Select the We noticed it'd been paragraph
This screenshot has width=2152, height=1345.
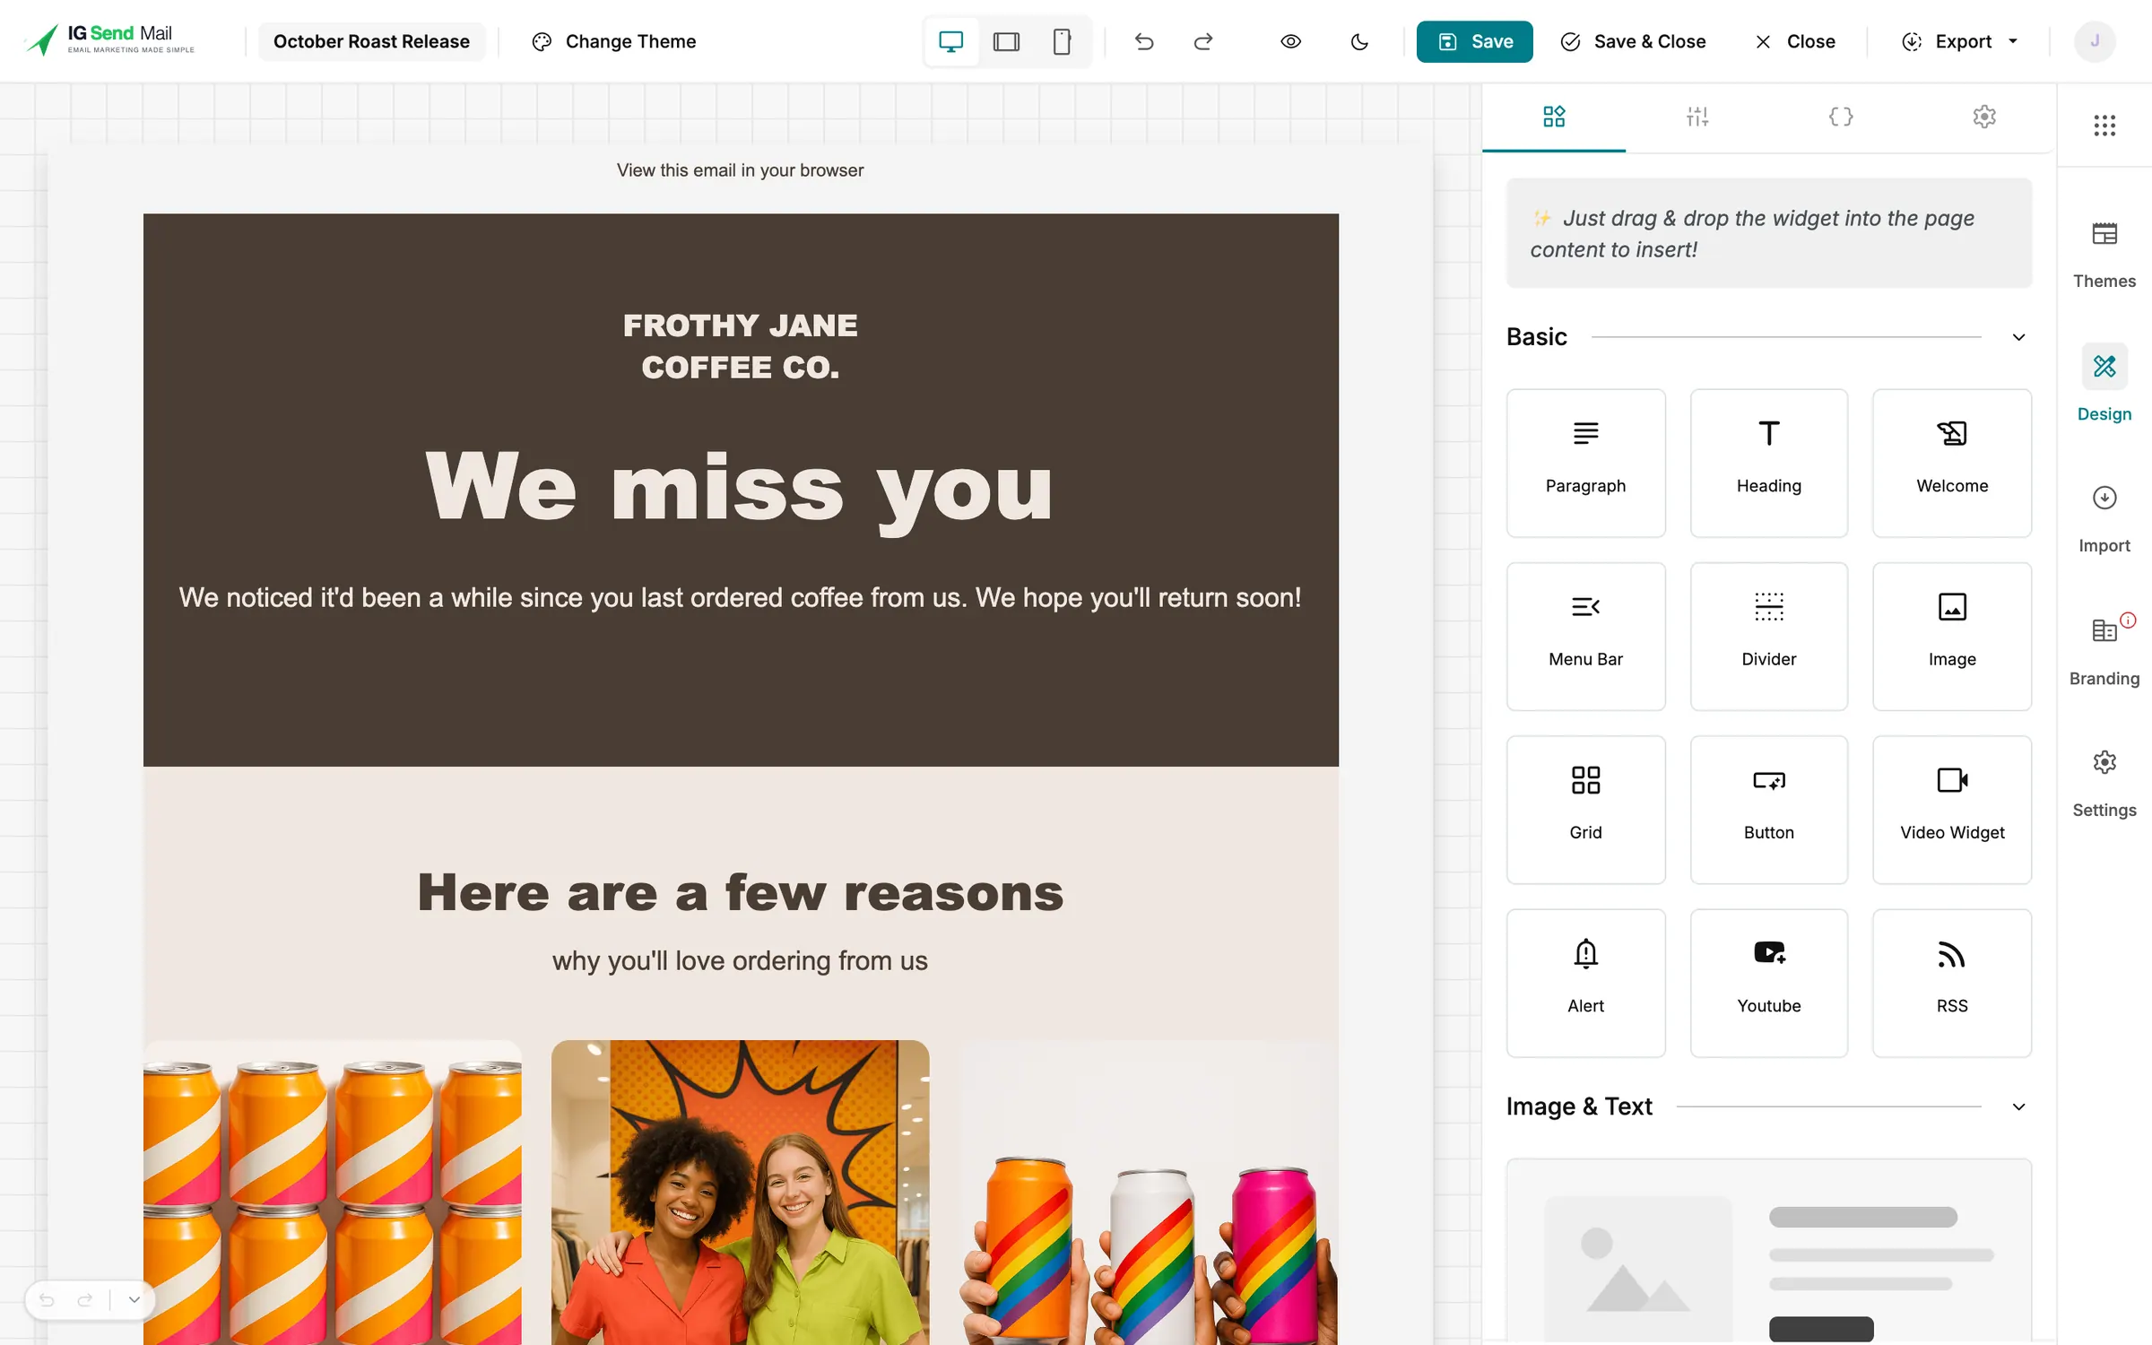[x=740, y=598]
